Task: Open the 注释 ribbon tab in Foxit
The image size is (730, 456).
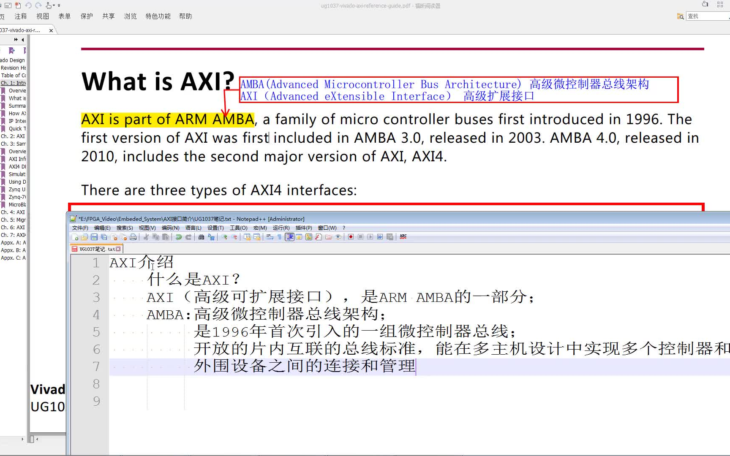Action: (20, 16)
